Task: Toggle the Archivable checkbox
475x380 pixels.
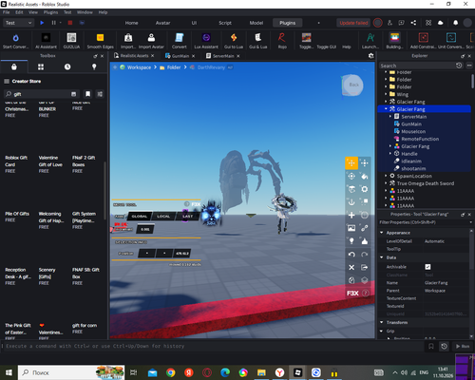Action: 427,267
